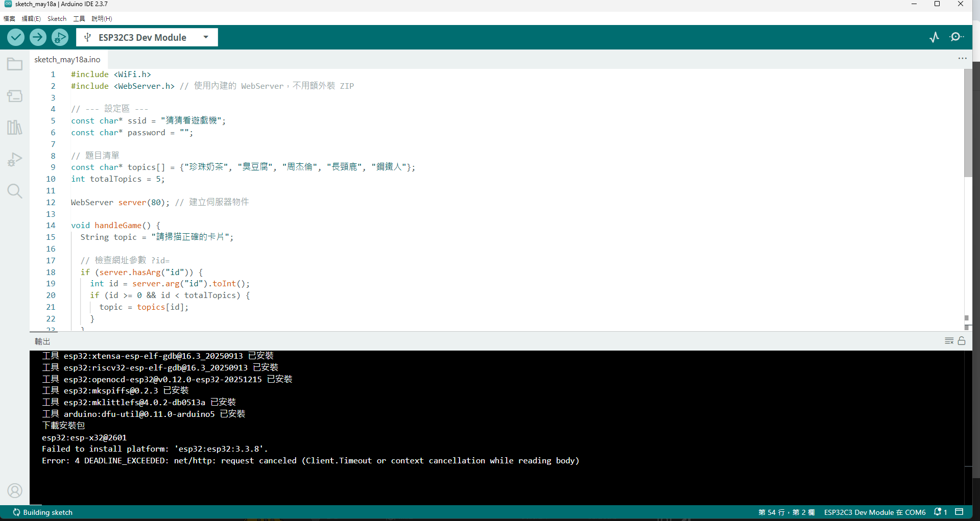Click the void handleGame() line
The image size is (980, 521).
click(115, 226)
